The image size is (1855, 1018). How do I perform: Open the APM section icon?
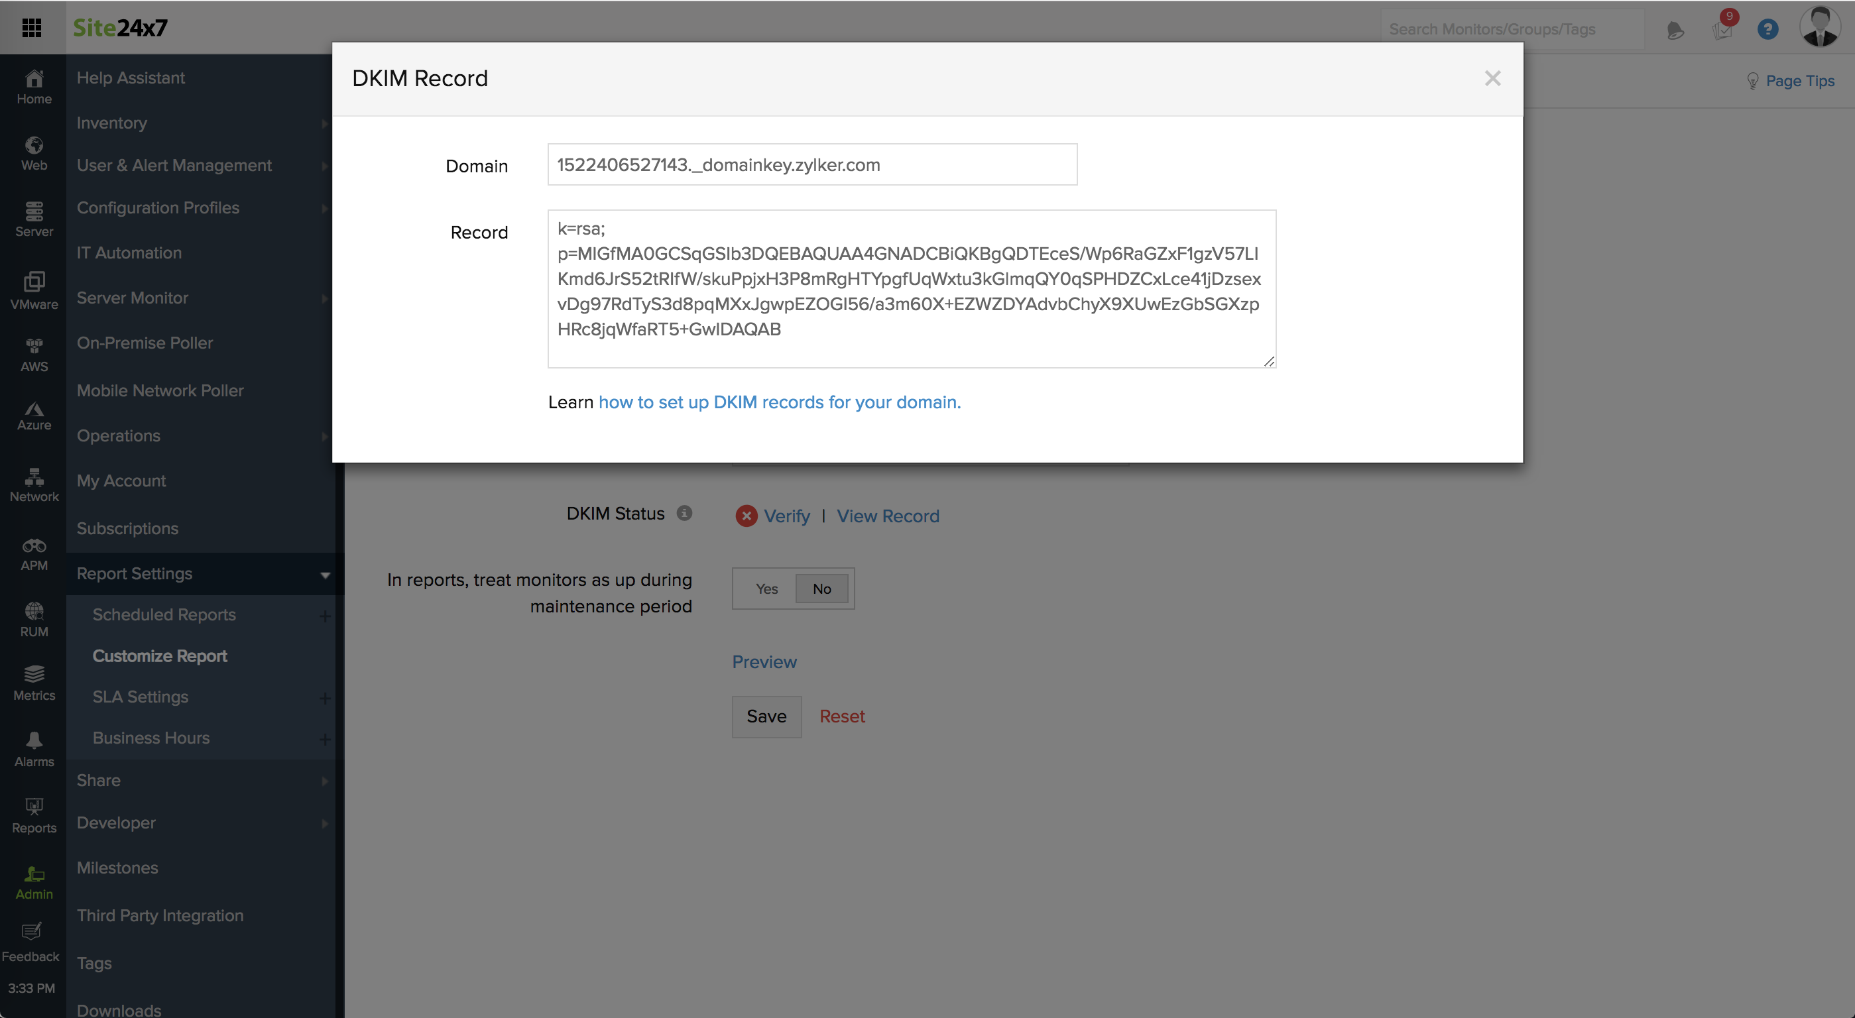[34, 553]
